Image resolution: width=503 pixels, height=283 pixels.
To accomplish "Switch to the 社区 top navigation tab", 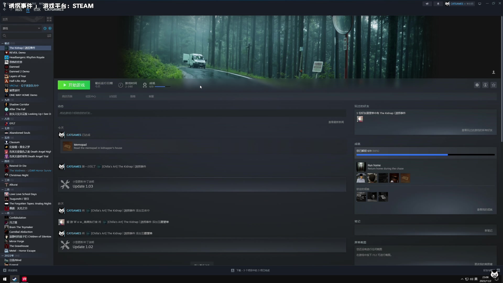I will pyautogui.click(x=37, y=10).
